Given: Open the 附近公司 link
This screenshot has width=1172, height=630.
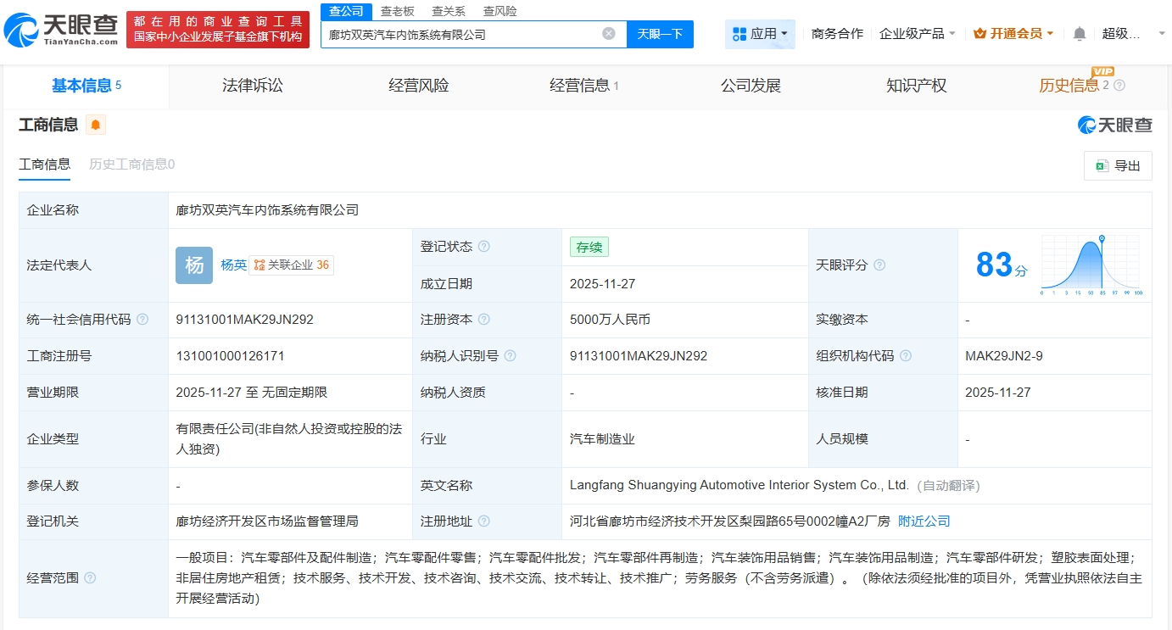Looking at the screenshot, I should (x=924, y=521).
